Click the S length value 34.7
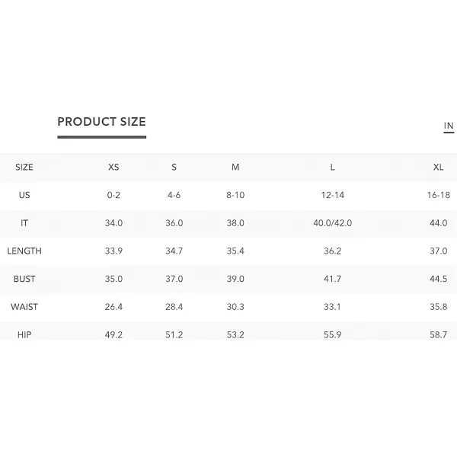457x457 pixels. tap(174, 251)
